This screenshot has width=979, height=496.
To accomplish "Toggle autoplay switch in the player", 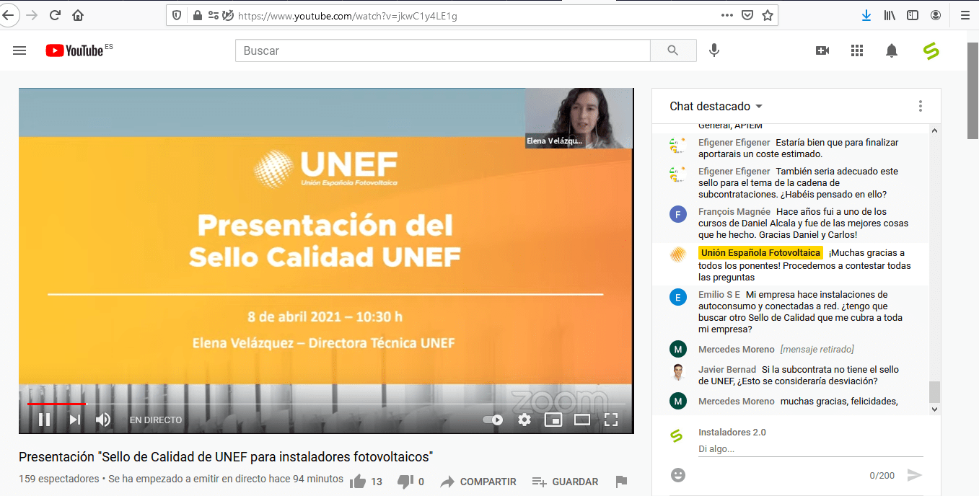I will [x=492, y=419].
